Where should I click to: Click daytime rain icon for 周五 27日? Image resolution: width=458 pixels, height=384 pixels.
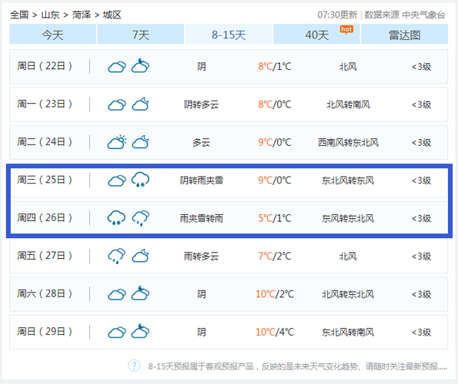click(x=116, y=256)
